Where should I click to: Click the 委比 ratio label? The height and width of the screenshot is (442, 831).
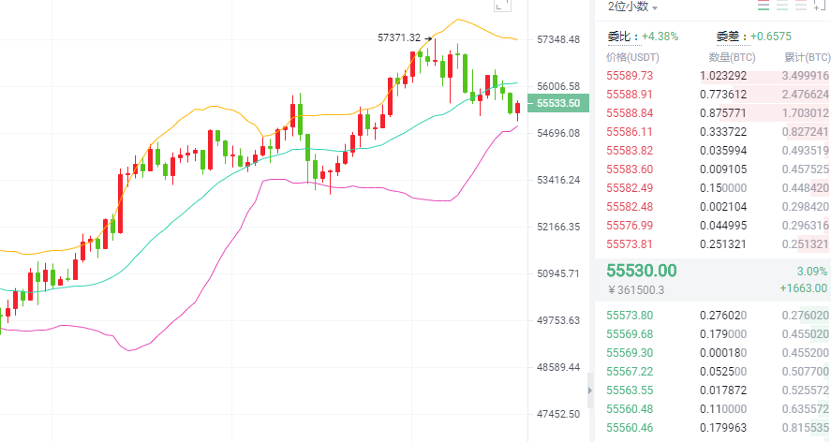click(621, 37)
